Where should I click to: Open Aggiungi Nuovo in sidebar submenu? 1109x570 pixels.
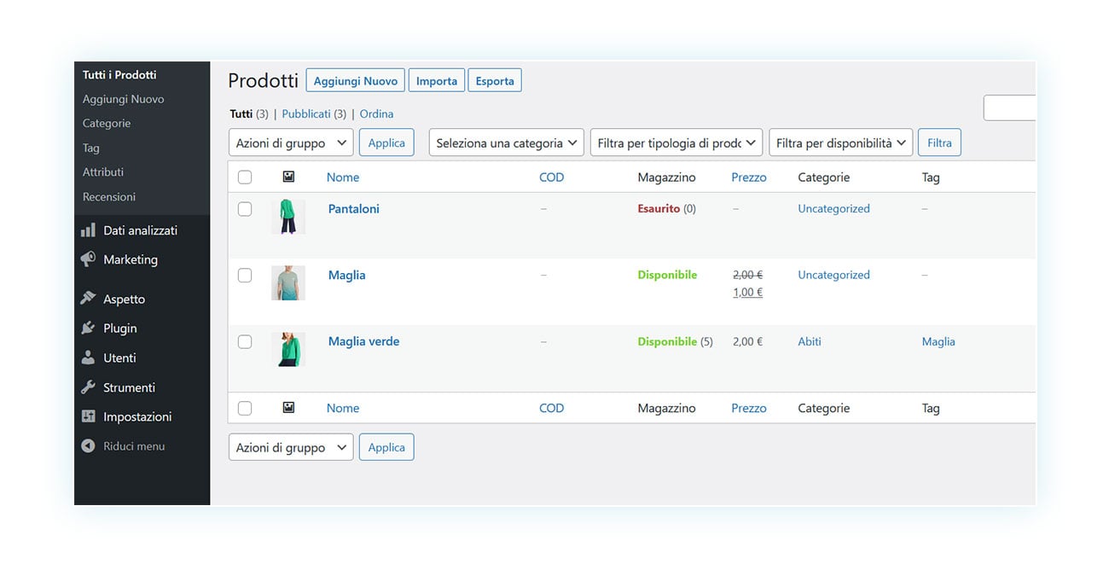(x=123, y=99)
